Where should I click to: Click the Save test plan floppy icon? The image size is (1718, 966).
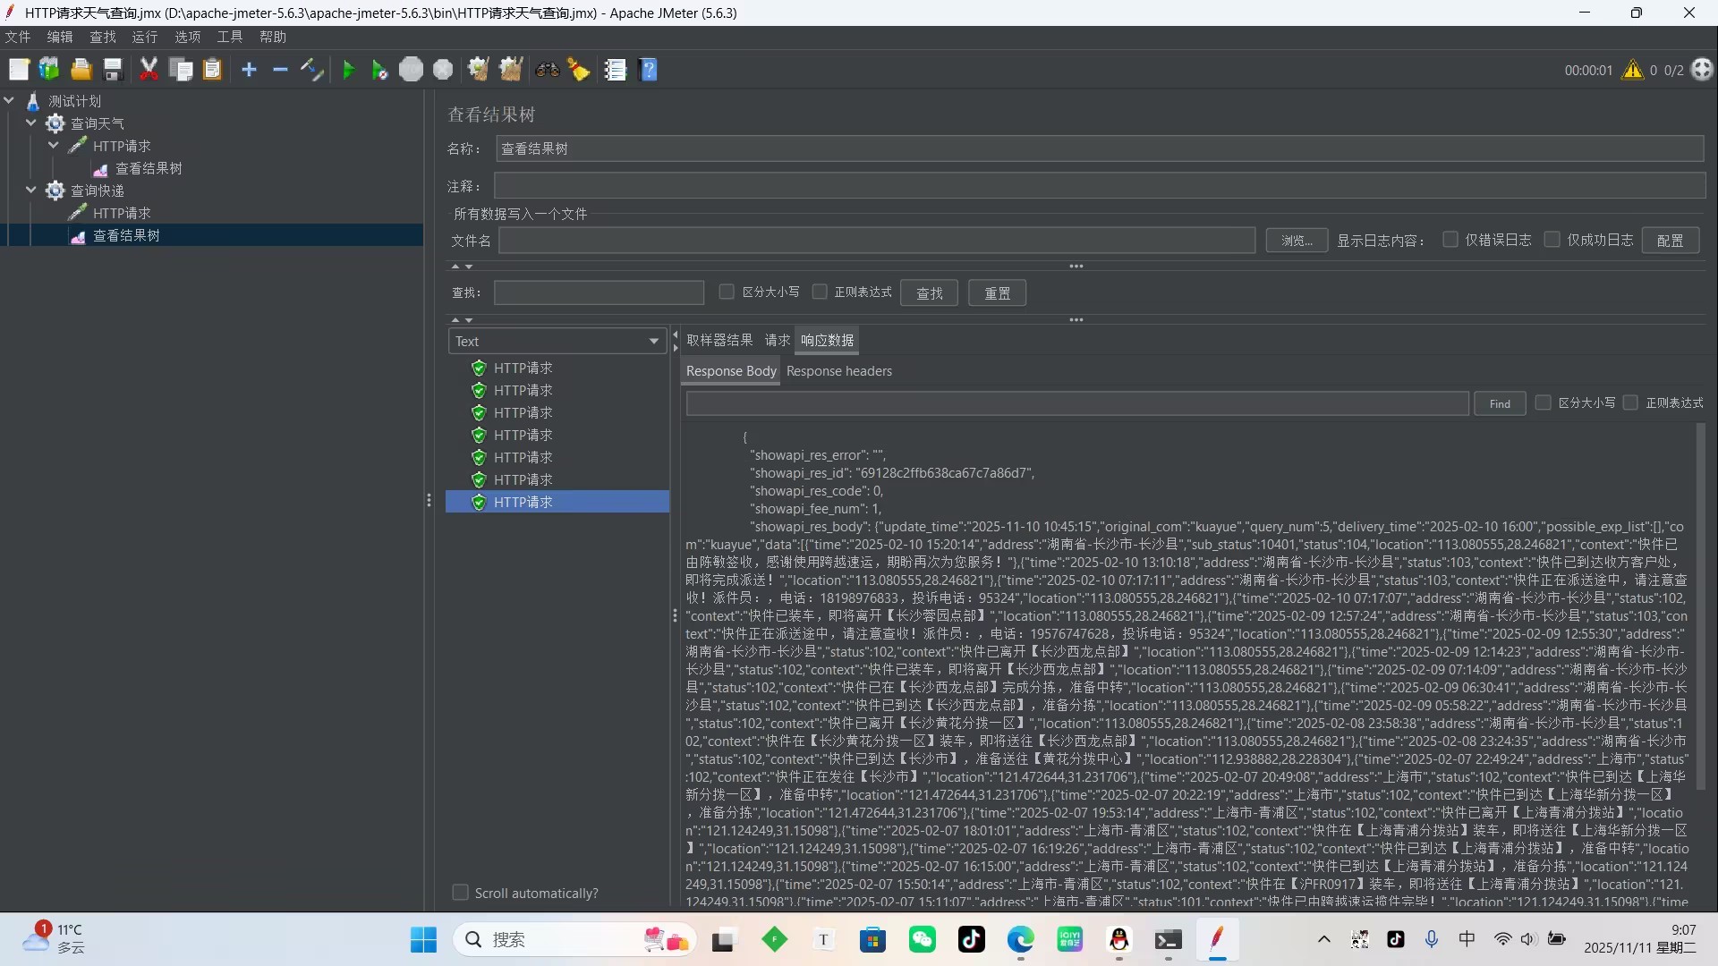[x=113, y=70]
